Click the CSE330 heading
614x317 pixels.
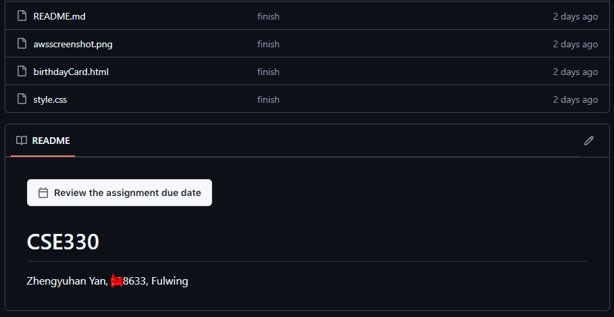[x=63, y=242]
